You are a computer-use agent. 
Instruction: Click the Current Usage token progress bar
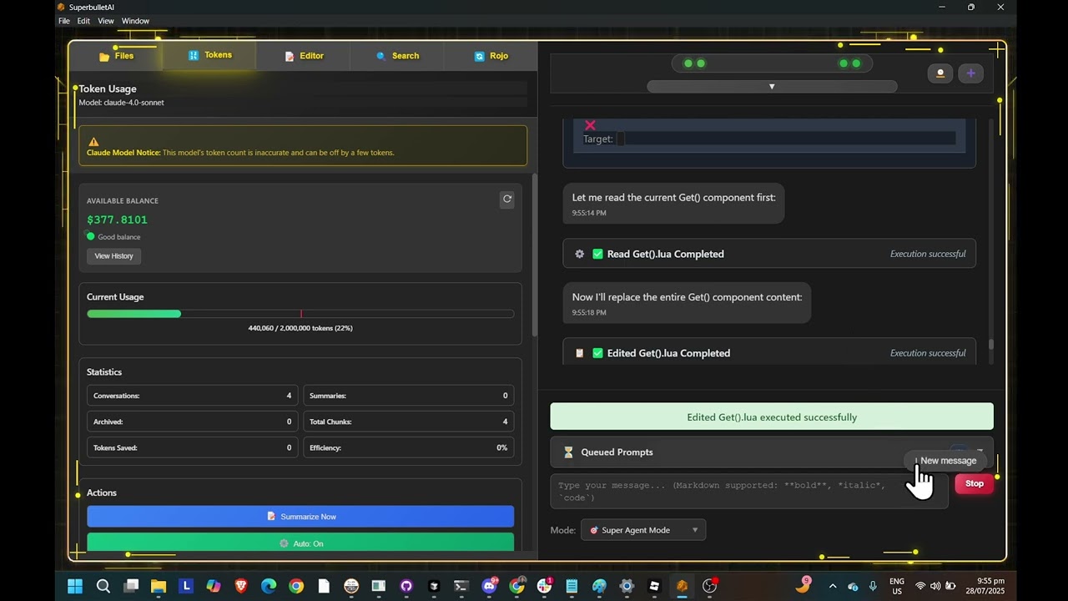click(300, 314)
